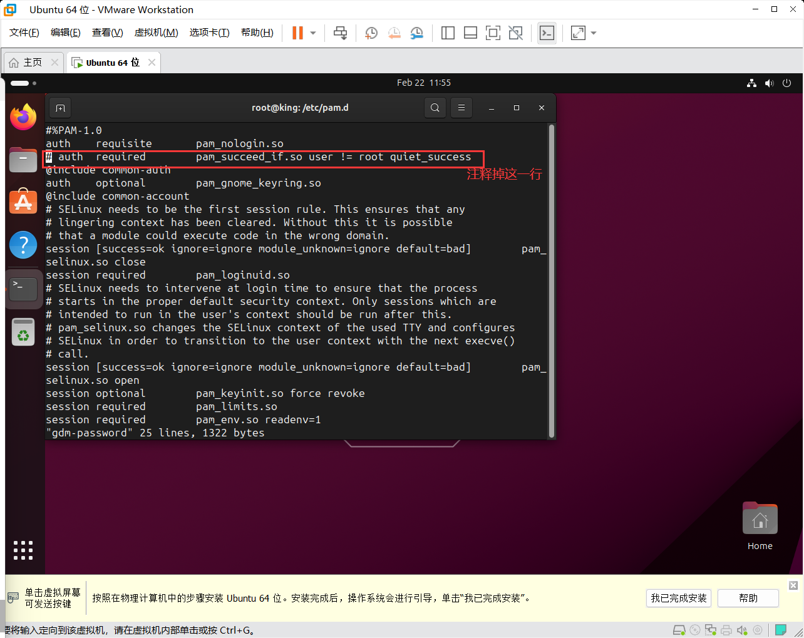Expand the stretch display dropdown arrow

point(594,33)
